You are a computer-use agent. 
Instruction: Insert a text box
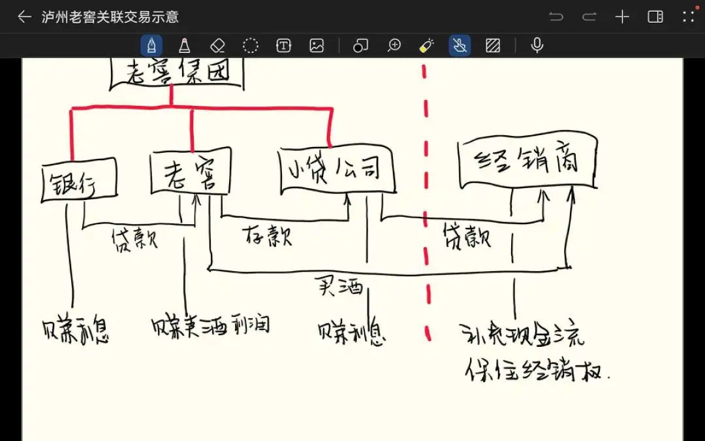point(283,46)
